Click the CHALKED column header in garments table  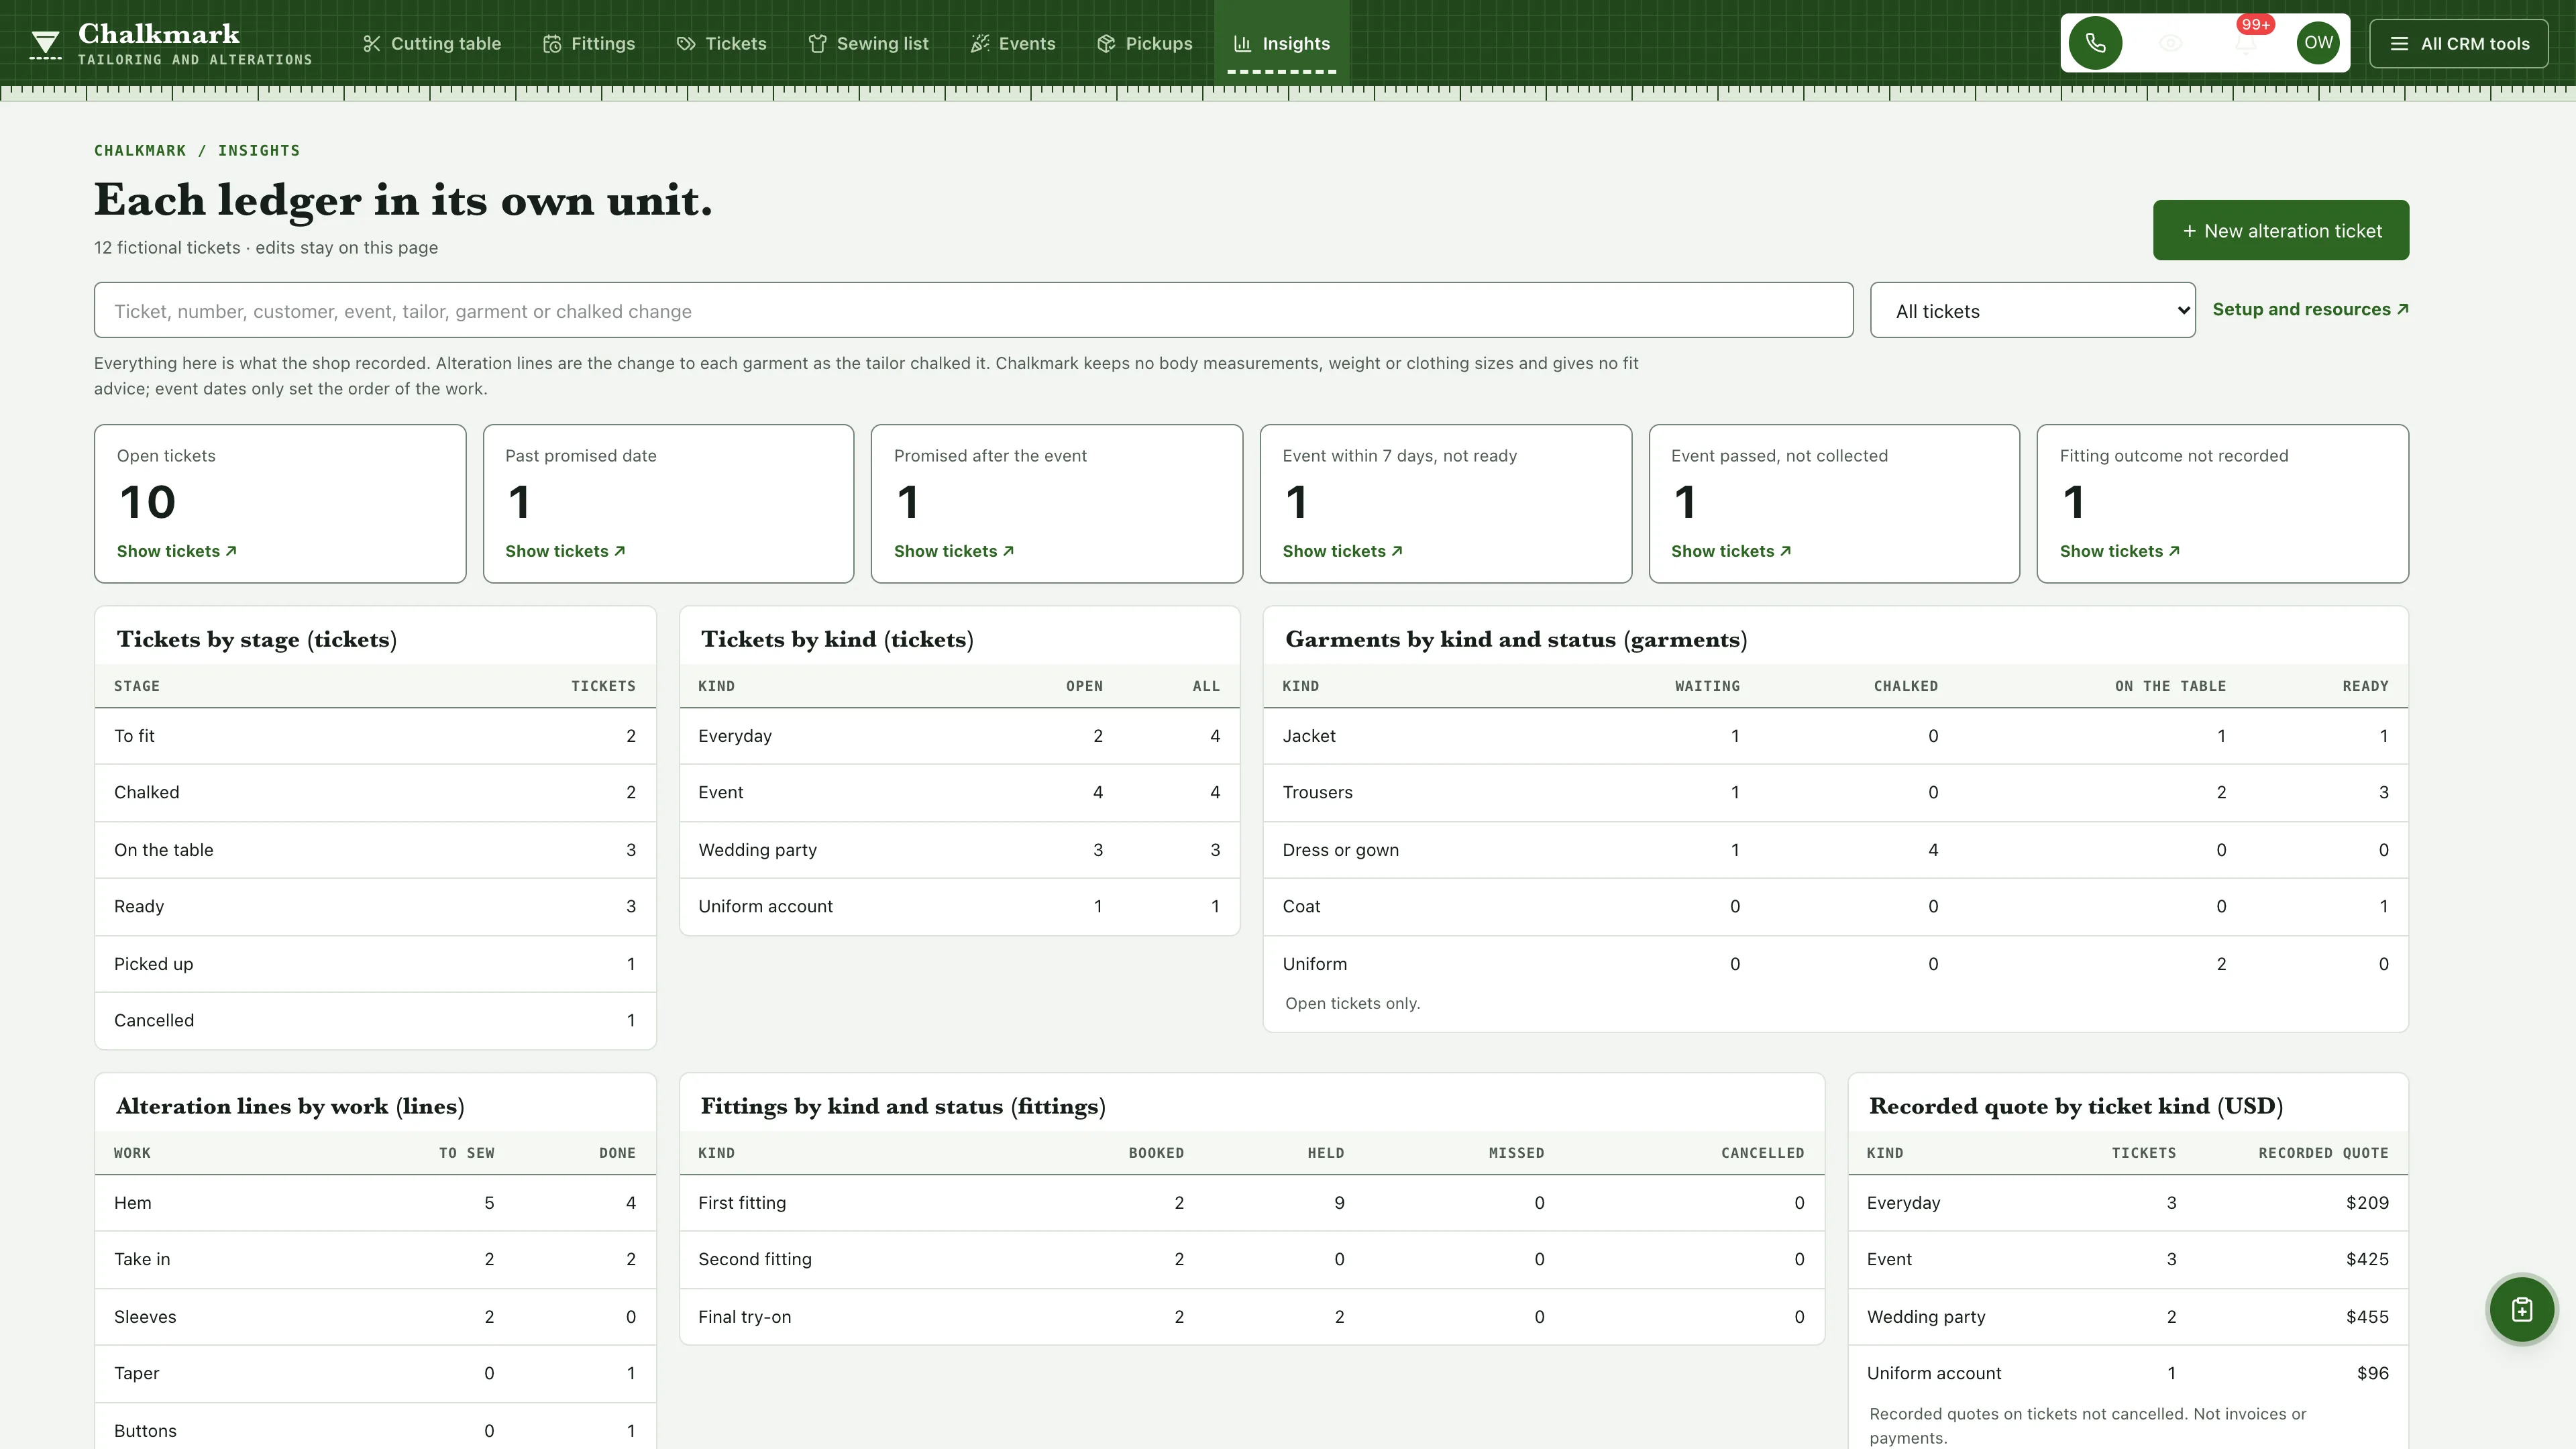click(x=1905, y=686)
